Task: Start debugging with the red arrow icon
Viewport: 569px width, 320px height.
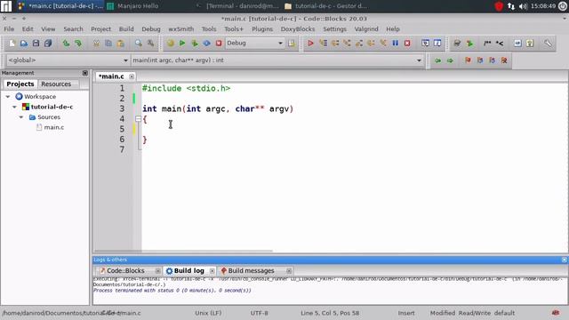Action: (310, 44)
